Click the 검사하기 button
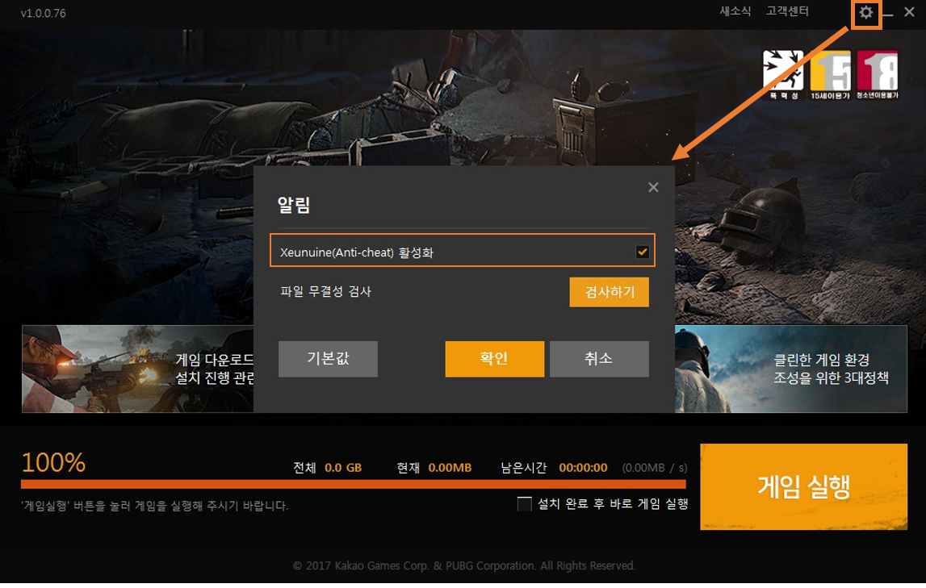926x588 pixels. 610,292
